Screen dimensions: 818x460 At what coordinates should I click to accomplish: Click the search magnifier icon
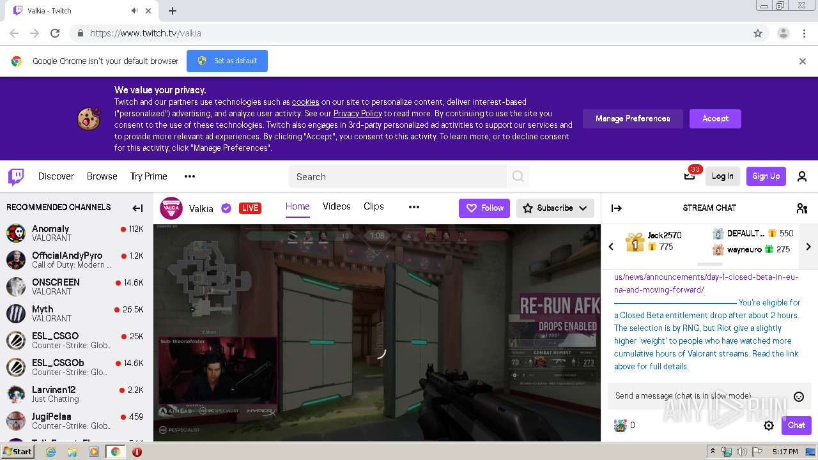pos(518,176)
